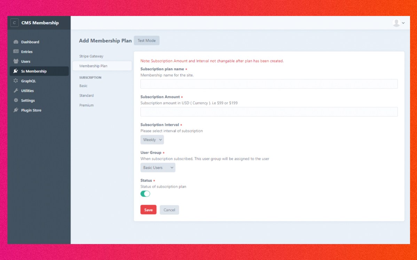
Task: Click the Test Mode badge button
Action: 147,41
